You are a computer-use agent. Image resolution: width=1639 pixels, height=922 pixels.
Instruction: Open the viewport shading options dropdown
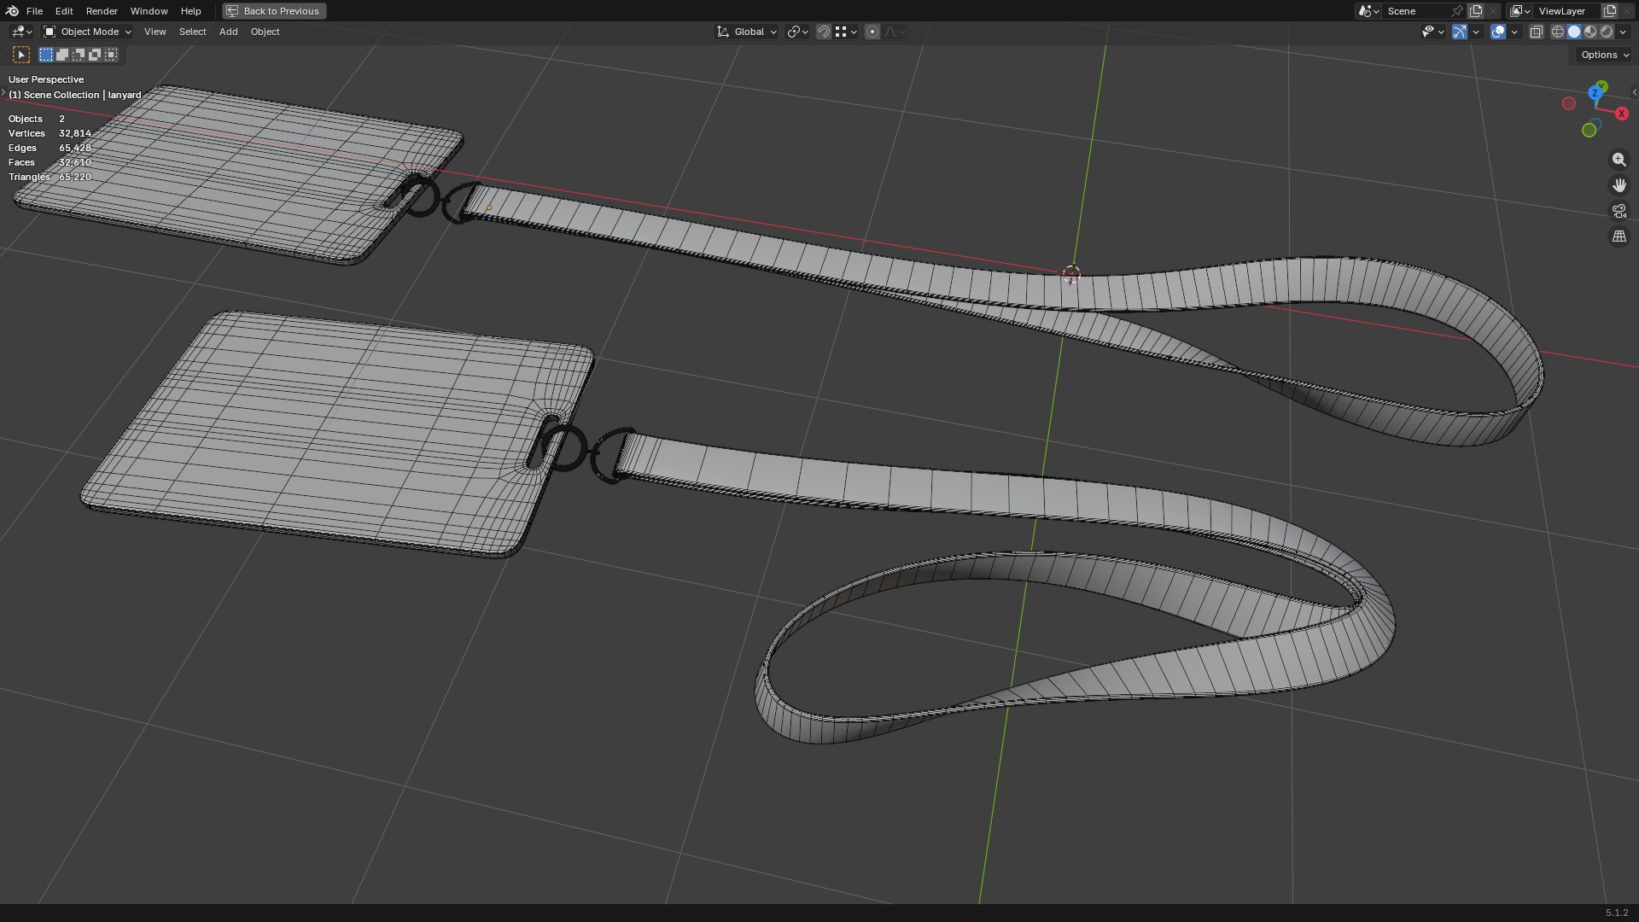pos(1623,32)
